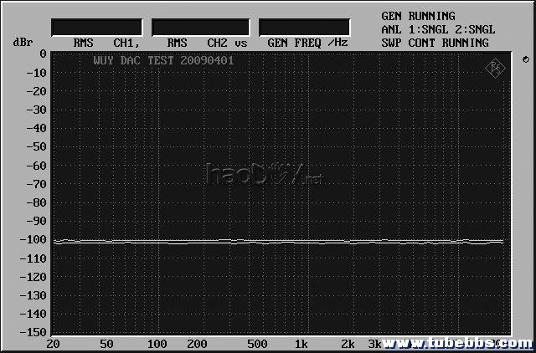The image size is (536, 353).
Task: Click the WUY DAC TEST 20090401 title
Action: tap(162, 61)
